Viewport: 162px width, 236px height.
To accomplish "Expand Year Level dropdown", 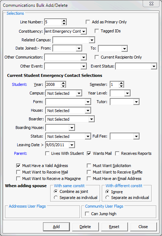I will (127, 93).
